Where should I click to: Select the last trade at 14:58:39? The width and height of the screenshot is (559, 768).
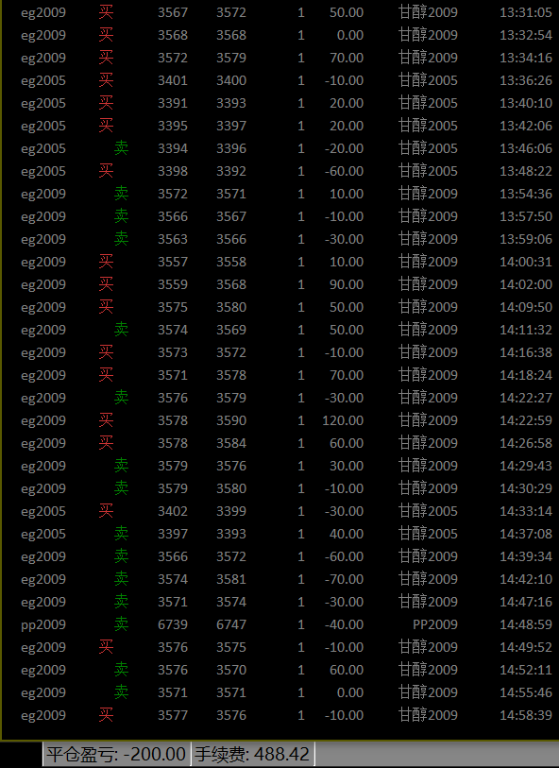tap(286, 715)
